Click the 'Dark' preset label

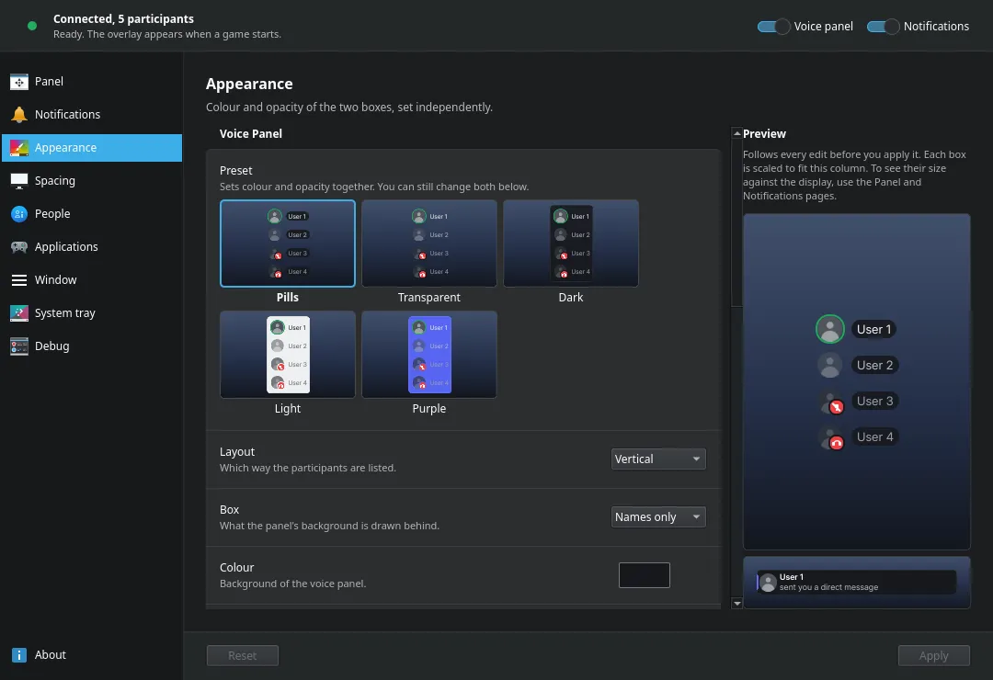pyautogui.click(x=571, y=298)
